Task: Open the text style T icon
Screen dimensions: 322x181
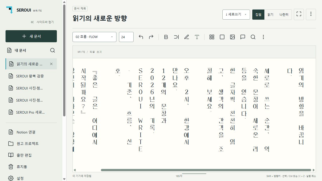Action: [x=197, y=37]
